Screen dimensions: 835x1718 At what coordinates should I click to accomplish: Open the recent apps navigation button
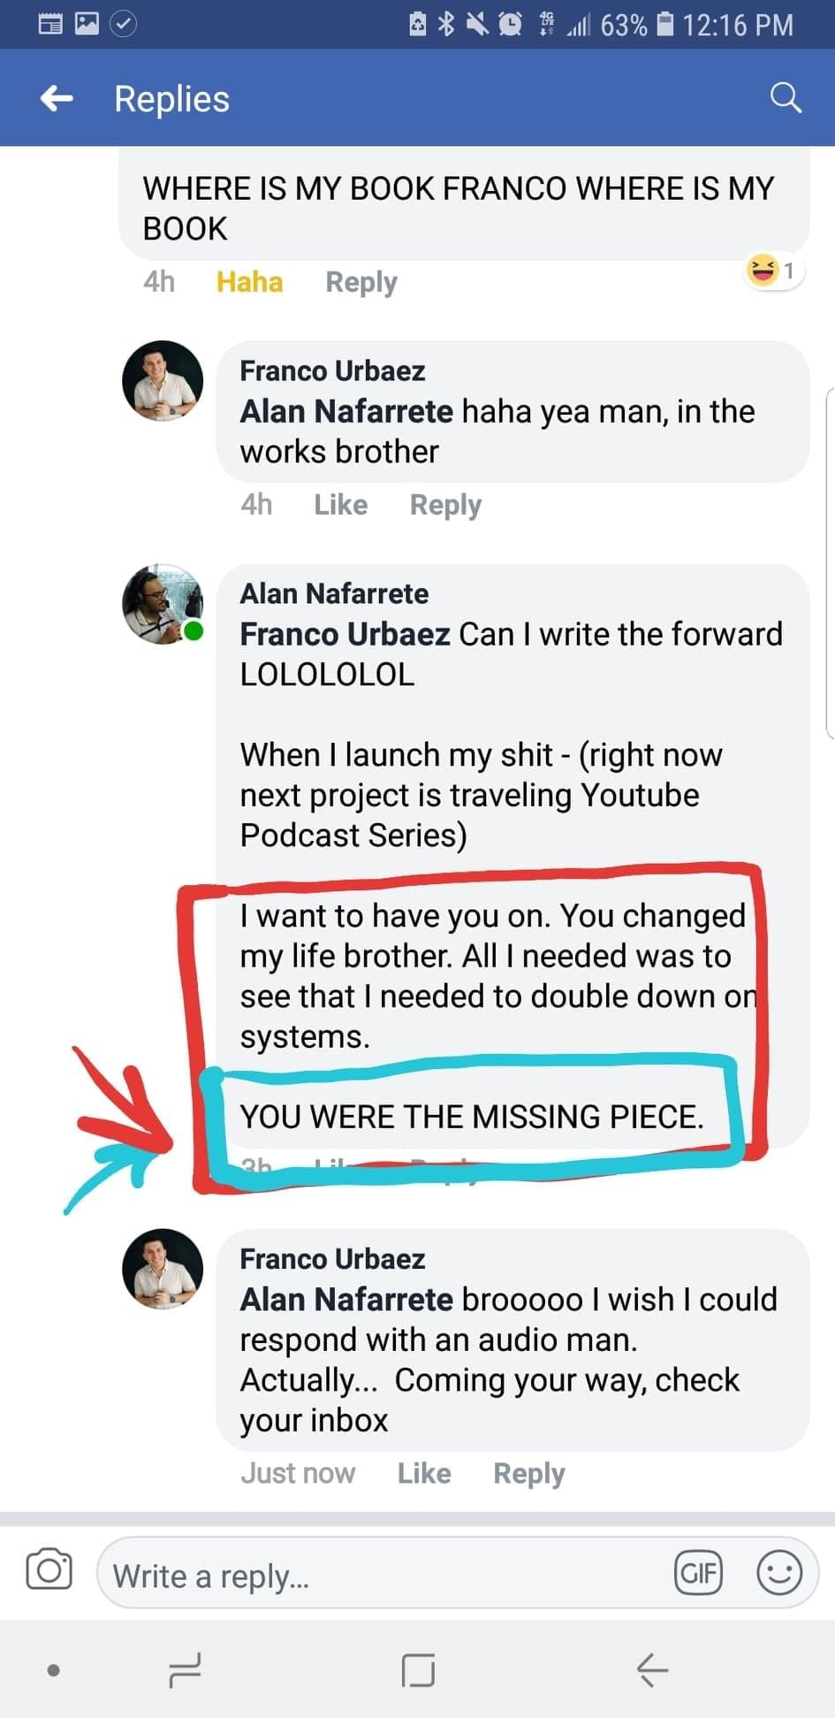coord(185,1670)
